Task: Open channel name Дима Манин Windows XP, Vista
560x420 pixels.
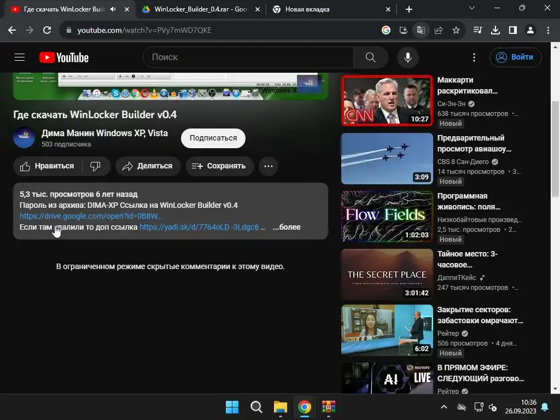Action: coord(104,133)
